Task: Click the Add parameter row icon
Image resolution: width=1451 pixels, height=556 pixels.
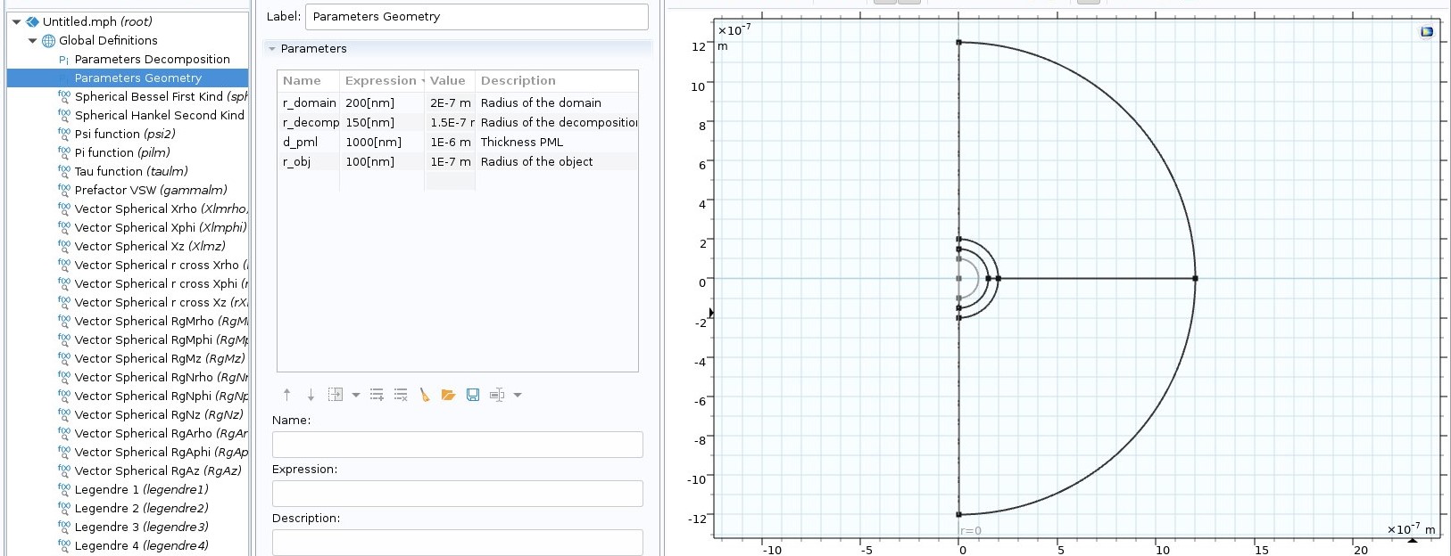Action: (x=377, y=395)
